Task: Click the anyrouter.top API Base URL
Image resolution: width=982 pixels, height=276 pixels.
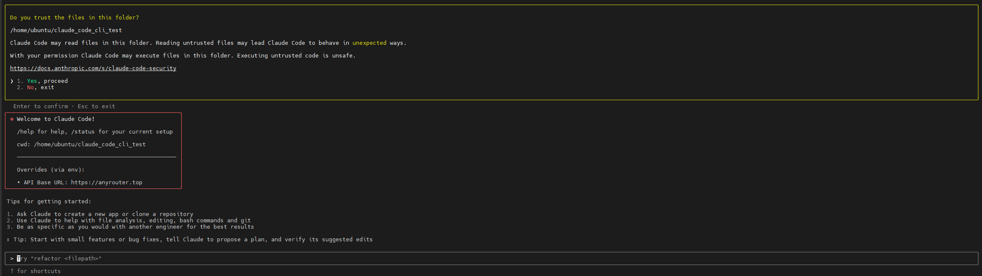Action: pyautogui.click(x=106, y=183)
